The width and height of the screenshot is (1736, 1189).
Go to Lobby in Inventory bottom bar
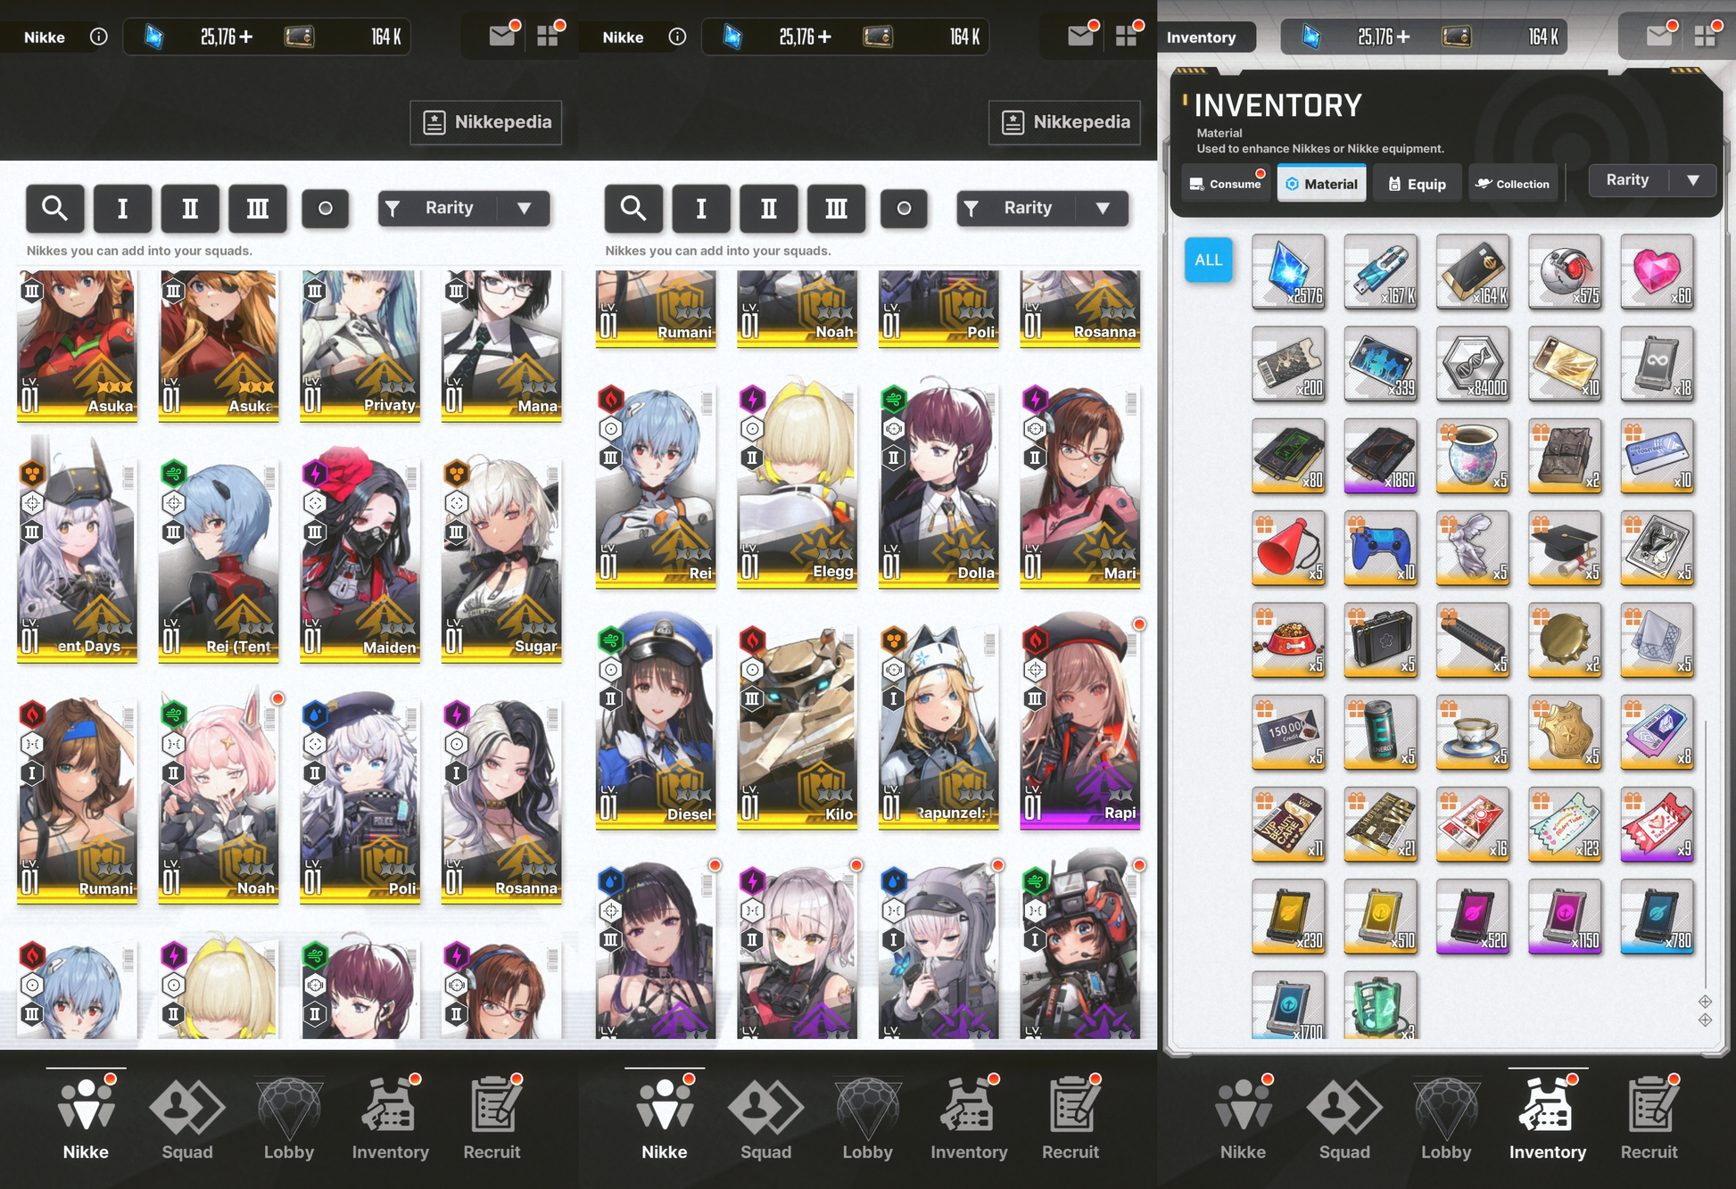[x=1446, y=1119]
